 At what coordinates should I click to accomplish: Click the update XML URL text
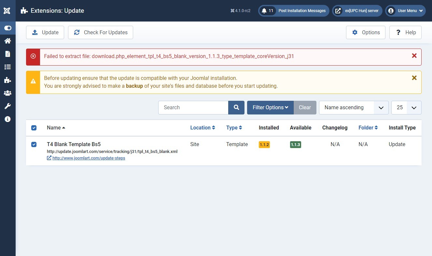click(112, 151)
